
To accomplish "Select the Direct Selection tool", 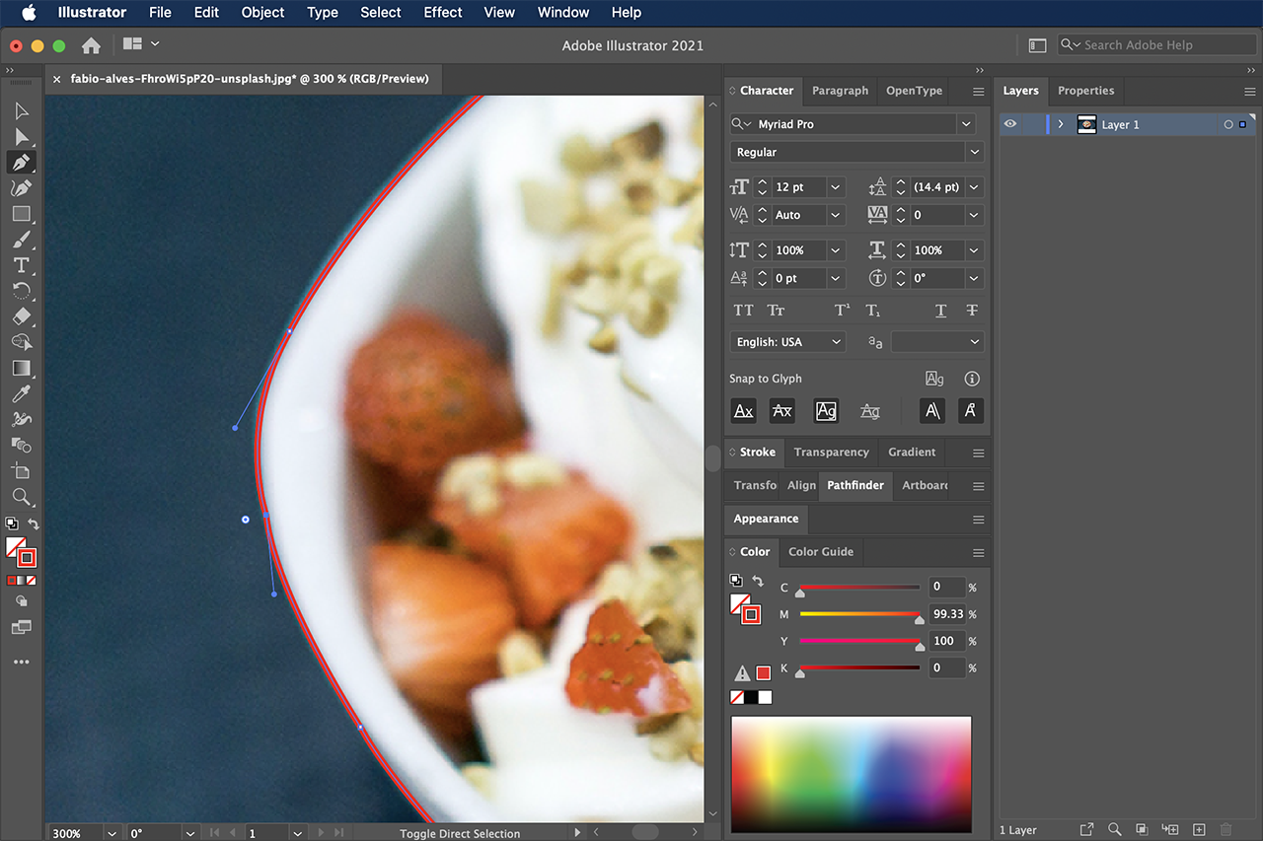I will tap(22, 137).
